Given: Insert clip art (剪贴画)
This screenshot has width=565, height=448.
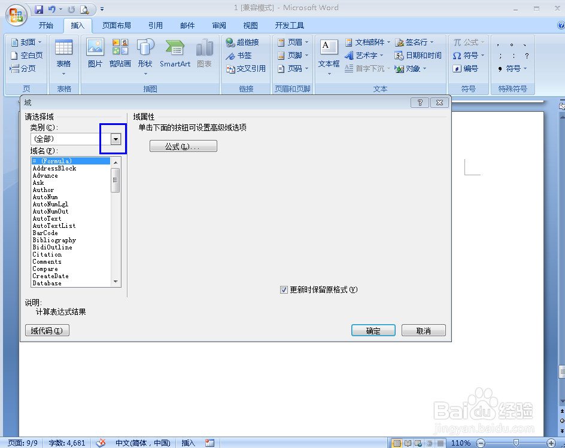Looking at the screenshot, I should 120,53.
